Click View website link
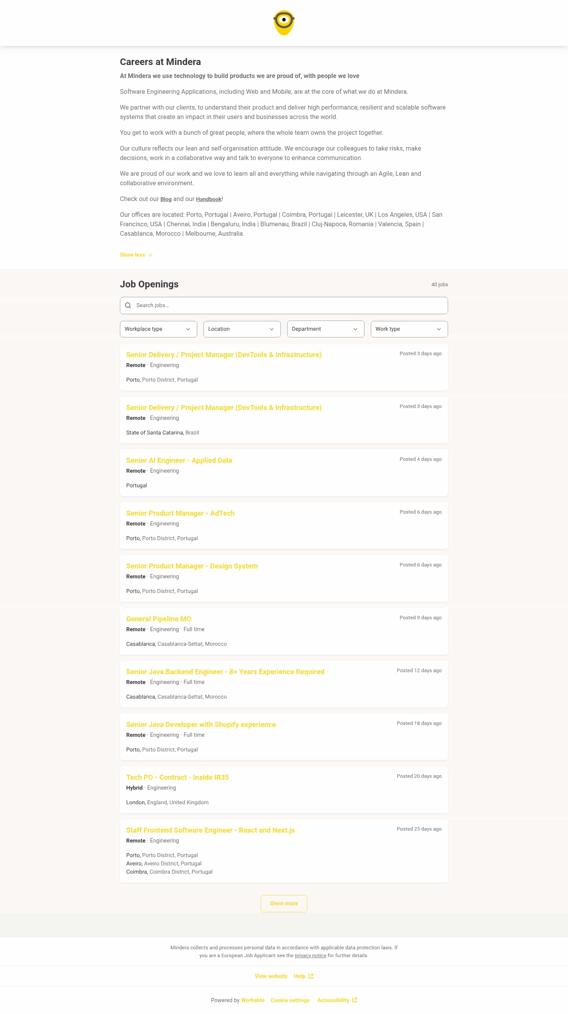This screenshot has height=1014, width=568. click(271, 976)
